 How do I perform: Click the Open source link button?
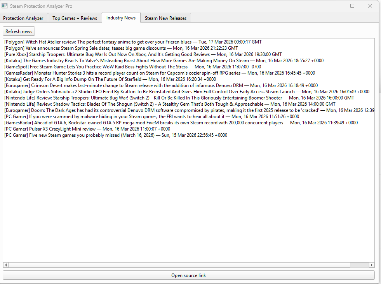[189, 275]
